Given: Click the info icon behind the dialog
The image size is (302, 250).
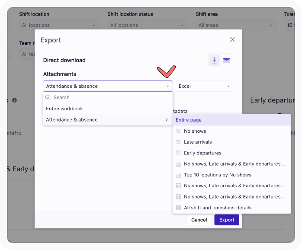Looking at the screenshot, I should [14, 100].
